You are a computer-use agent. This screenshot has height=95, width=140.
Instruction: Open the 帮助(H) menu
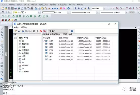(x=80, y=5)
